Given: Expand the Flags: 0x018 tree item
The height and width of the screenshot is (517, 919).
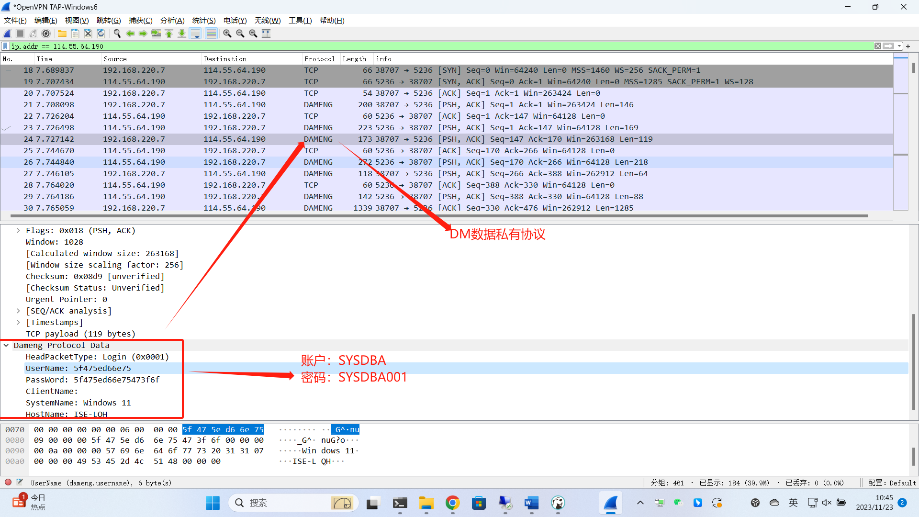Looking at the screenshot, I should (x=18, y=231).
